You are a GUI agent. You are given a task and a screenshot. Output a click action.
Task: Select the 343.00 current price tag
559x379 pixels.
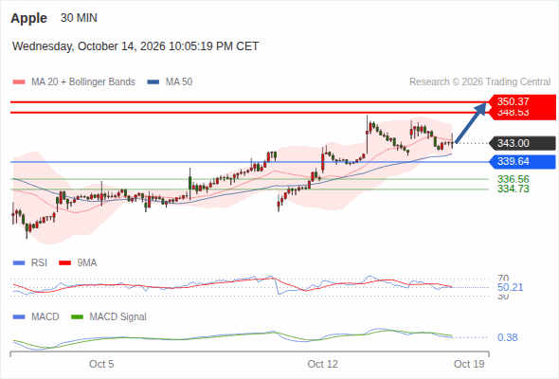(522, 143)
